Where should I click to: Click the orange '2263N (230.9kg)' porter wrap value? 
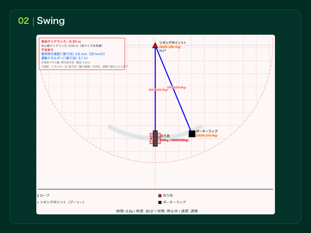pyautogui.click(x=207, y=136)
